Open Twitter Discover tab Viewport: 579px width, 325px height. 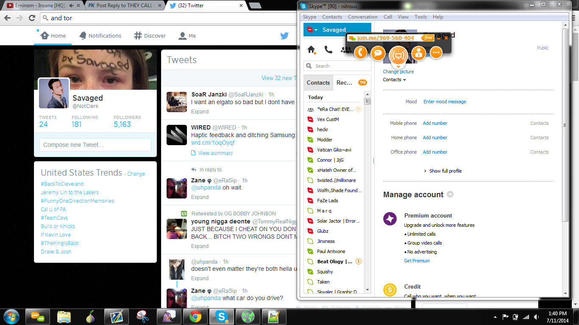pyautogui.click(x=150, y=36)
